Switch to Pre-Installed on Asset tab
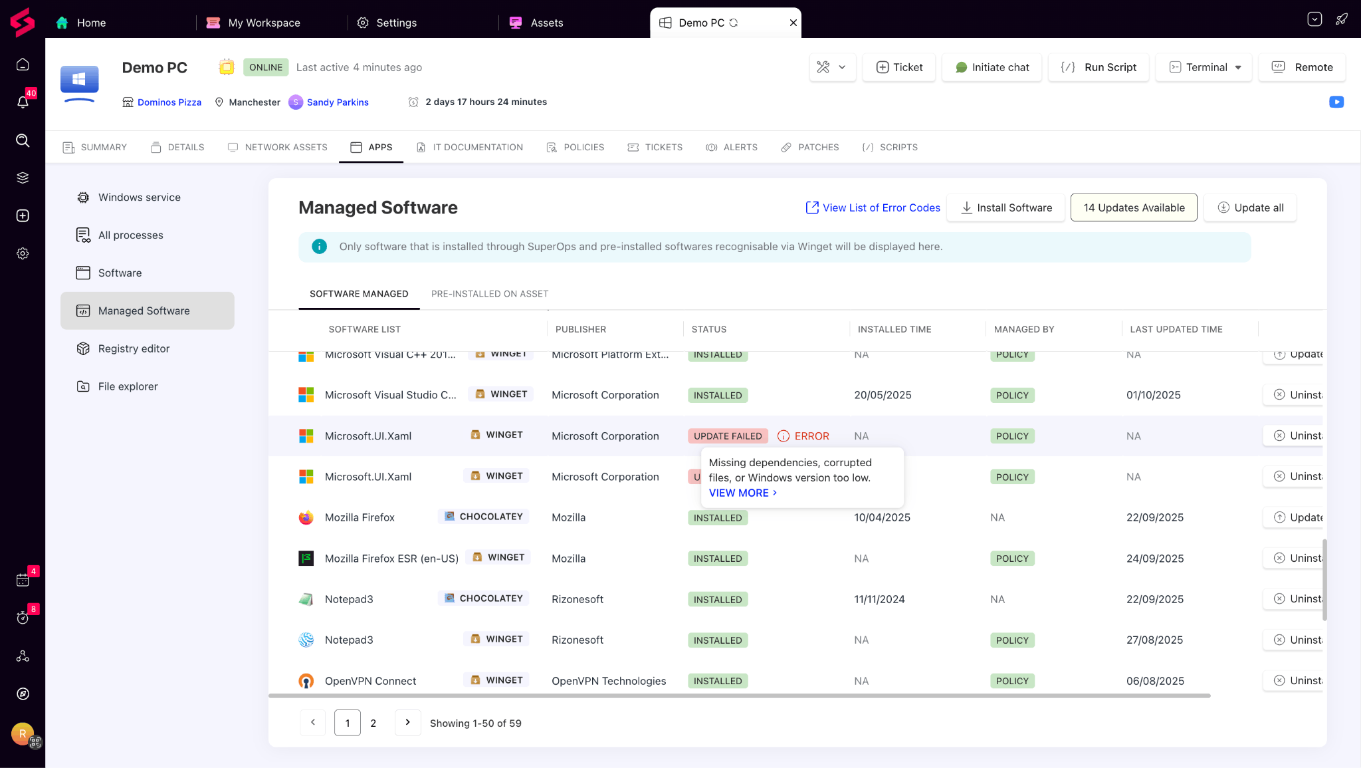Screen dimensions: 1361x768 (490, 294)
